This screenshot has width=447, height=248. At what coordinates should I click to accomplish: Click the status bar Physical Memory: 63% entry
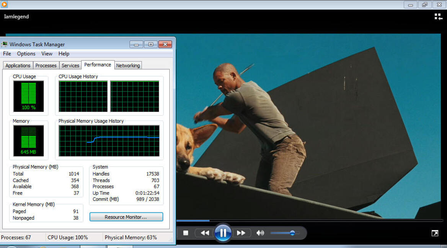[x=131, y=237]
